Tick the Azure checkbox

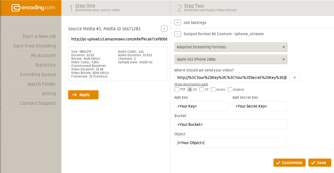coord(213,90)
